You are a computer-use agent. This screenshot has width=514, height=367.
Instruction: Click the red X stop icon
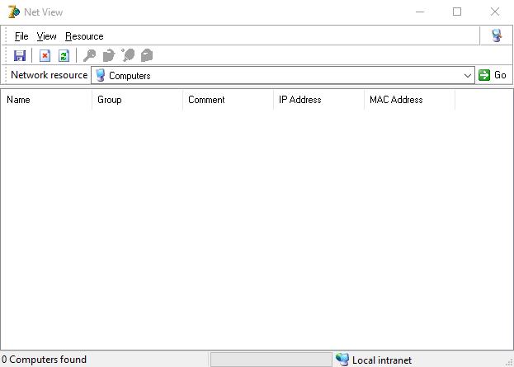pos(45,55)
